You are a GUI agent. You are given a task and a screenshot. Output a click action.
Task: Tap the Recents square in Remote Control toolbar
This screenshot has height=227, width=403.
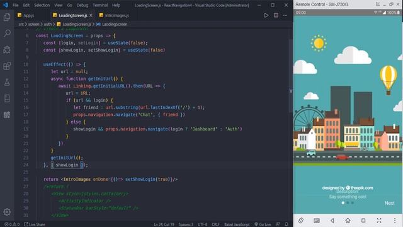pos(363,220)
